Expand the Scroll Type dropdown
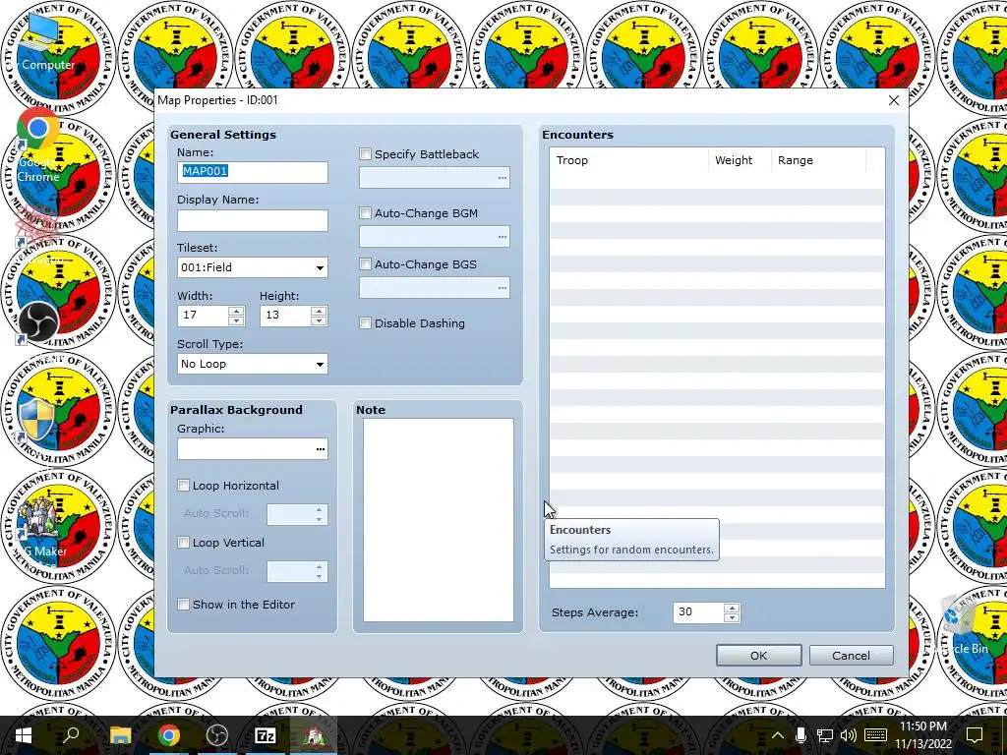Viewport: 1007px width, 755px height. (320, 364)
